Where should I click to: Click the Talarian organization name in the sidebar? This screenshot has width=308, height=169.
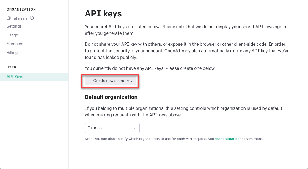coord(19,18)
